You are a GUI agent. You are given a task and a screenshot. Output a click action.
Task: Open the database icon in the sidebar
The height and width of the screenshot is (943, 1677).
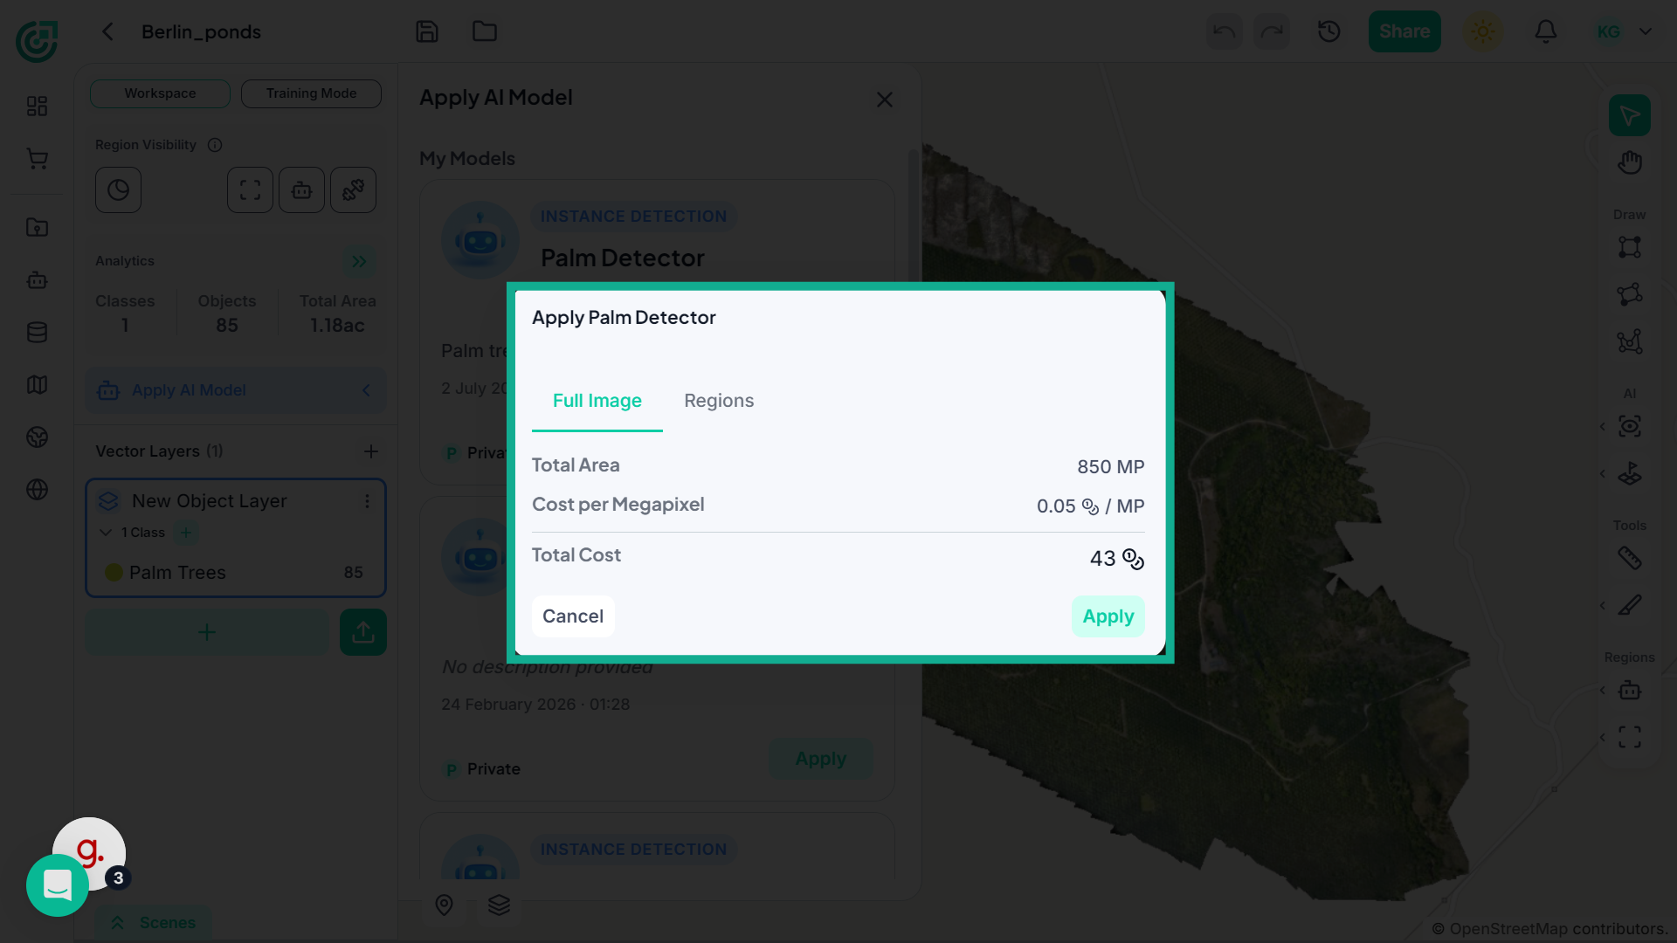click(x=37, y=333)
